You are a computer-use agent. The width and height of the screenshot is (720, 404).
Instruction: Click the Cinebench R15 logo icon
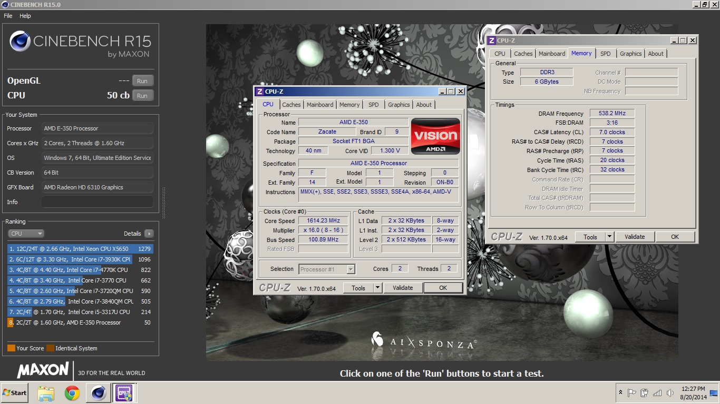[x=20, y=41]
